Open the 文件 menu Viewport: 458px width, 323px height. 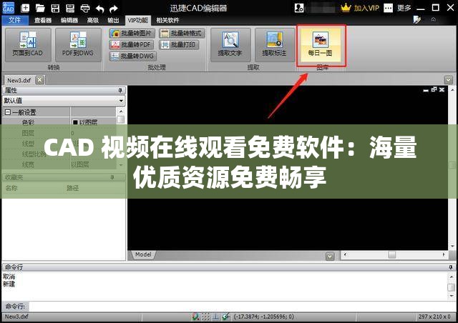click(15, 20)
